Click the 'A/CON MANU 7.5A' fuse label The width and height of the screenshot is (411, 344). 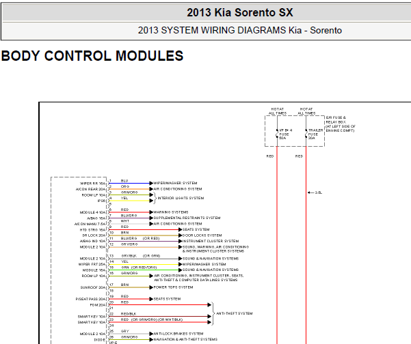[90, 224]
